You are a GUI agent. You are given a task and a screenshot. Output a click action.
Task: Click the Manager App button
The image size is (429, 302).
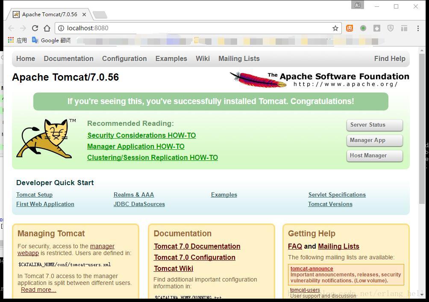(x=375, y=140)
